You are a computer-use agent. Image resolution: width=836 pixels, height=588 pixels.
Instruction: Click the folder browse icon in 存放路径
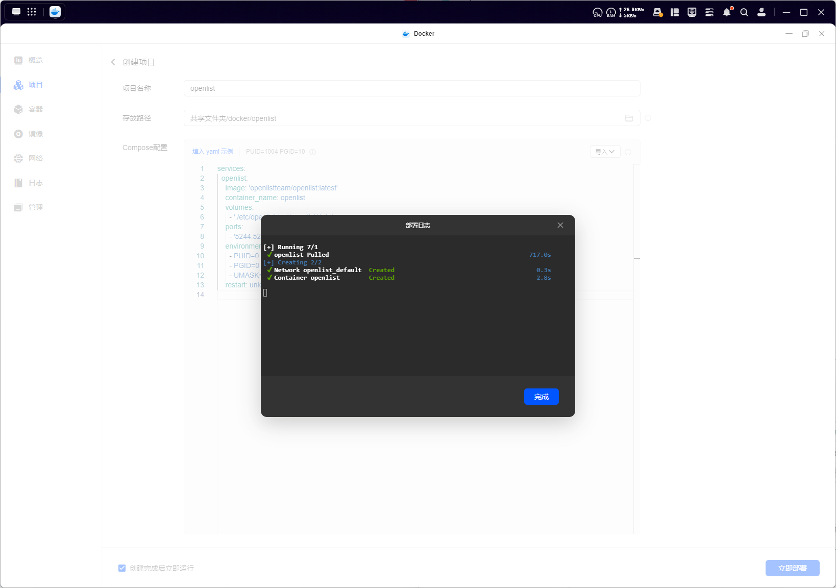629,118
